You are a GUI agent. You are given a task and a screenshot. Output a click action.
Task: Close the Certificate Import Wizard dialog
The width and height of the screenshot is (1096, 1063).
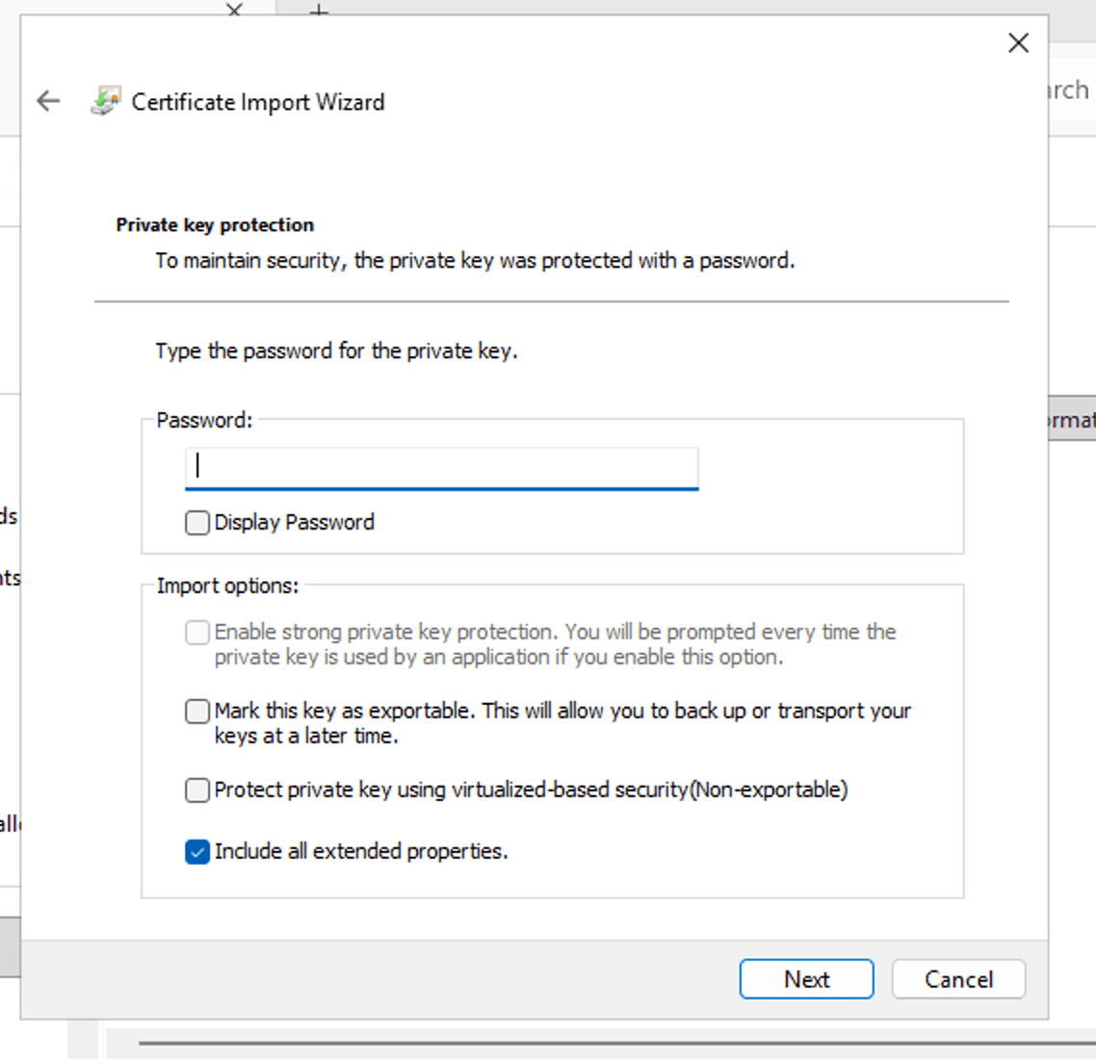click(x=1018, y=42)
